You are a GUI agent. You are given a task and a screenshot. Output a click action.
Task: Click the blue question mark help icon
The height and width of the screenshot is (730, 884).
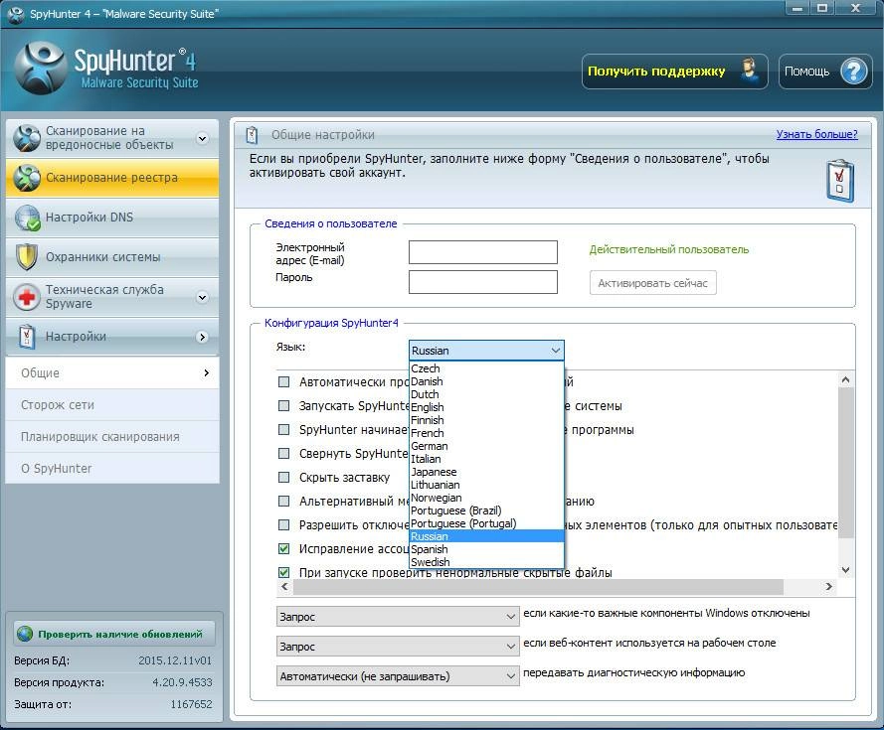pos(854,72)
